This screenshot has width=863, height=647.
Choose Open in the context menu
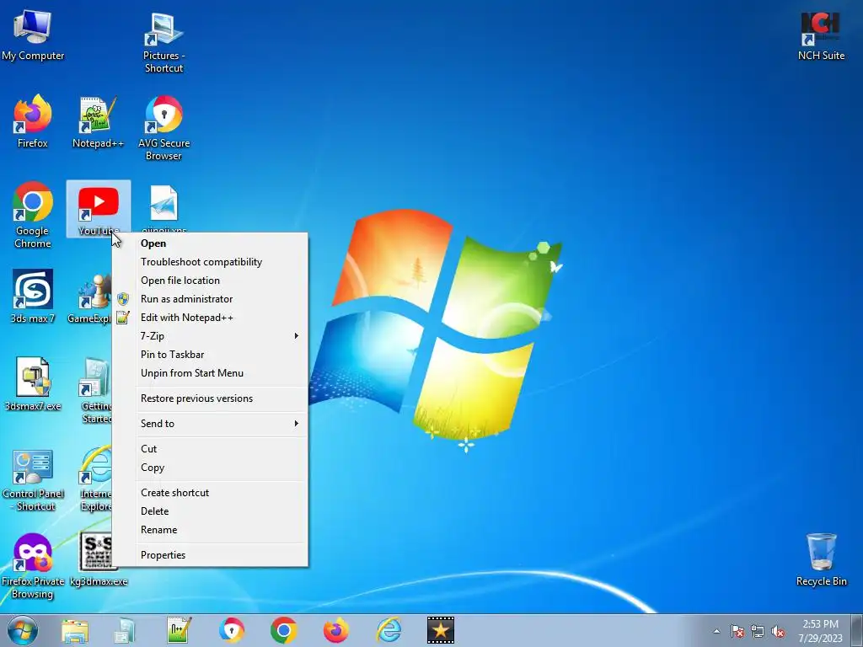click(210, 243)
